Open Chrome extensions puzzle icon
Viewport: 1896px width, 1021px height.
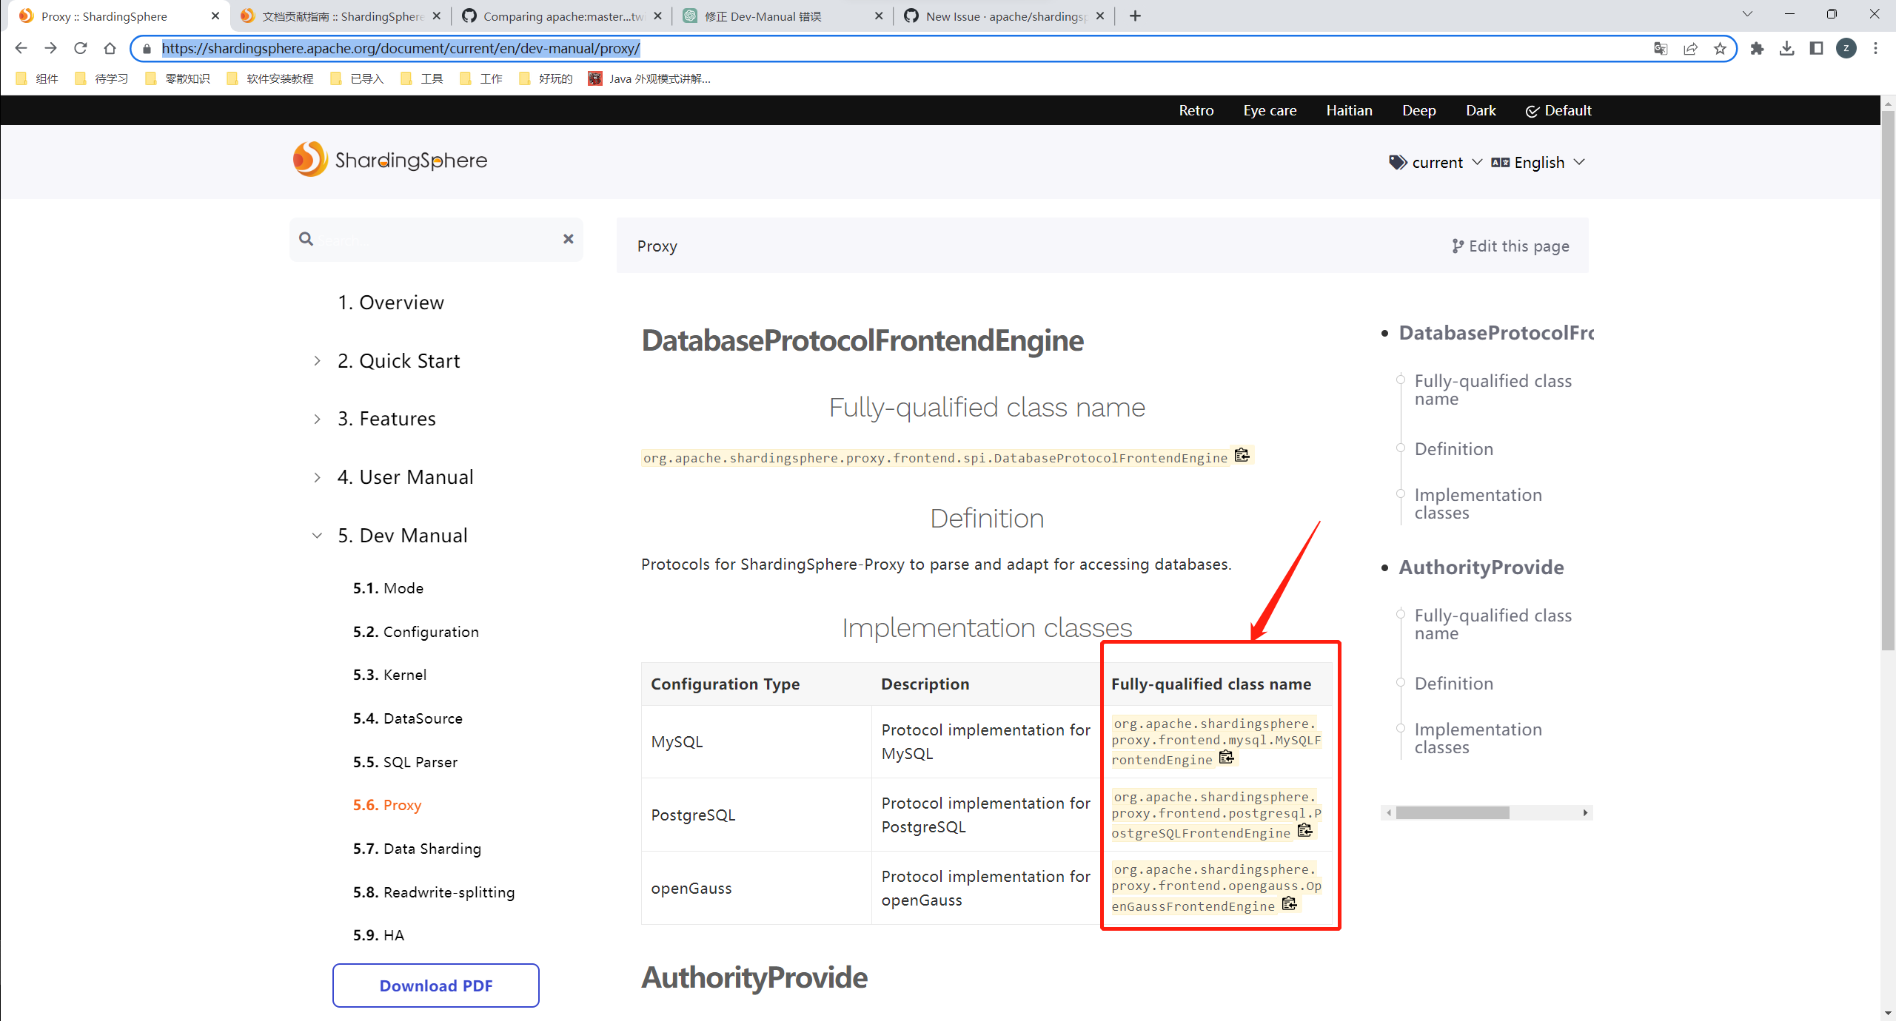click(x=1757, y=49)
